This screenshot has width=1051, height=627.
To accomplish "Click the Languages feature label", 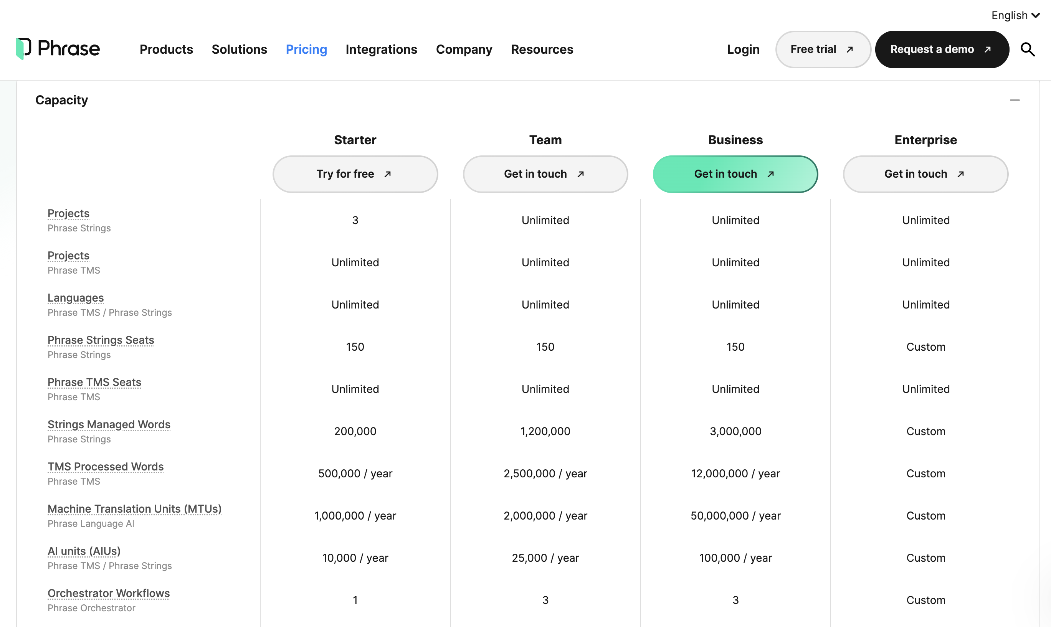I will click(76, 298).
